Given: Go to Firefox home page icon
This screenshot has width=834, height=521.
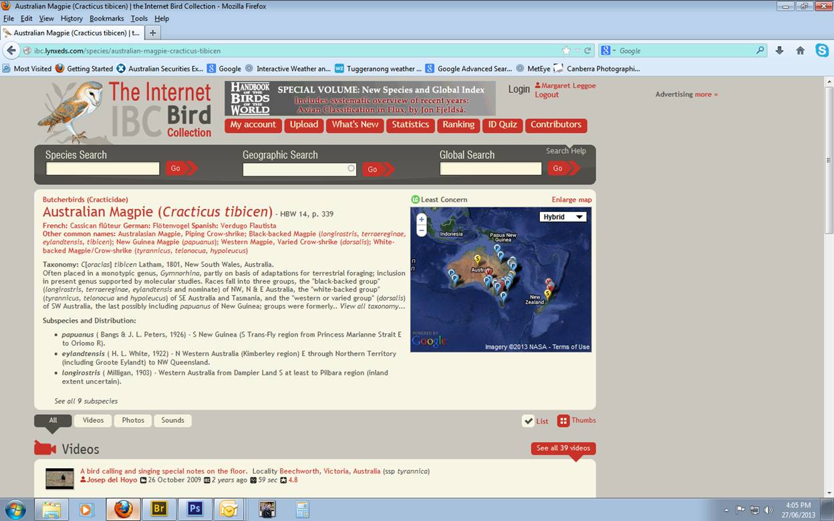Looking at the screenshot, I should coord(800,51).
